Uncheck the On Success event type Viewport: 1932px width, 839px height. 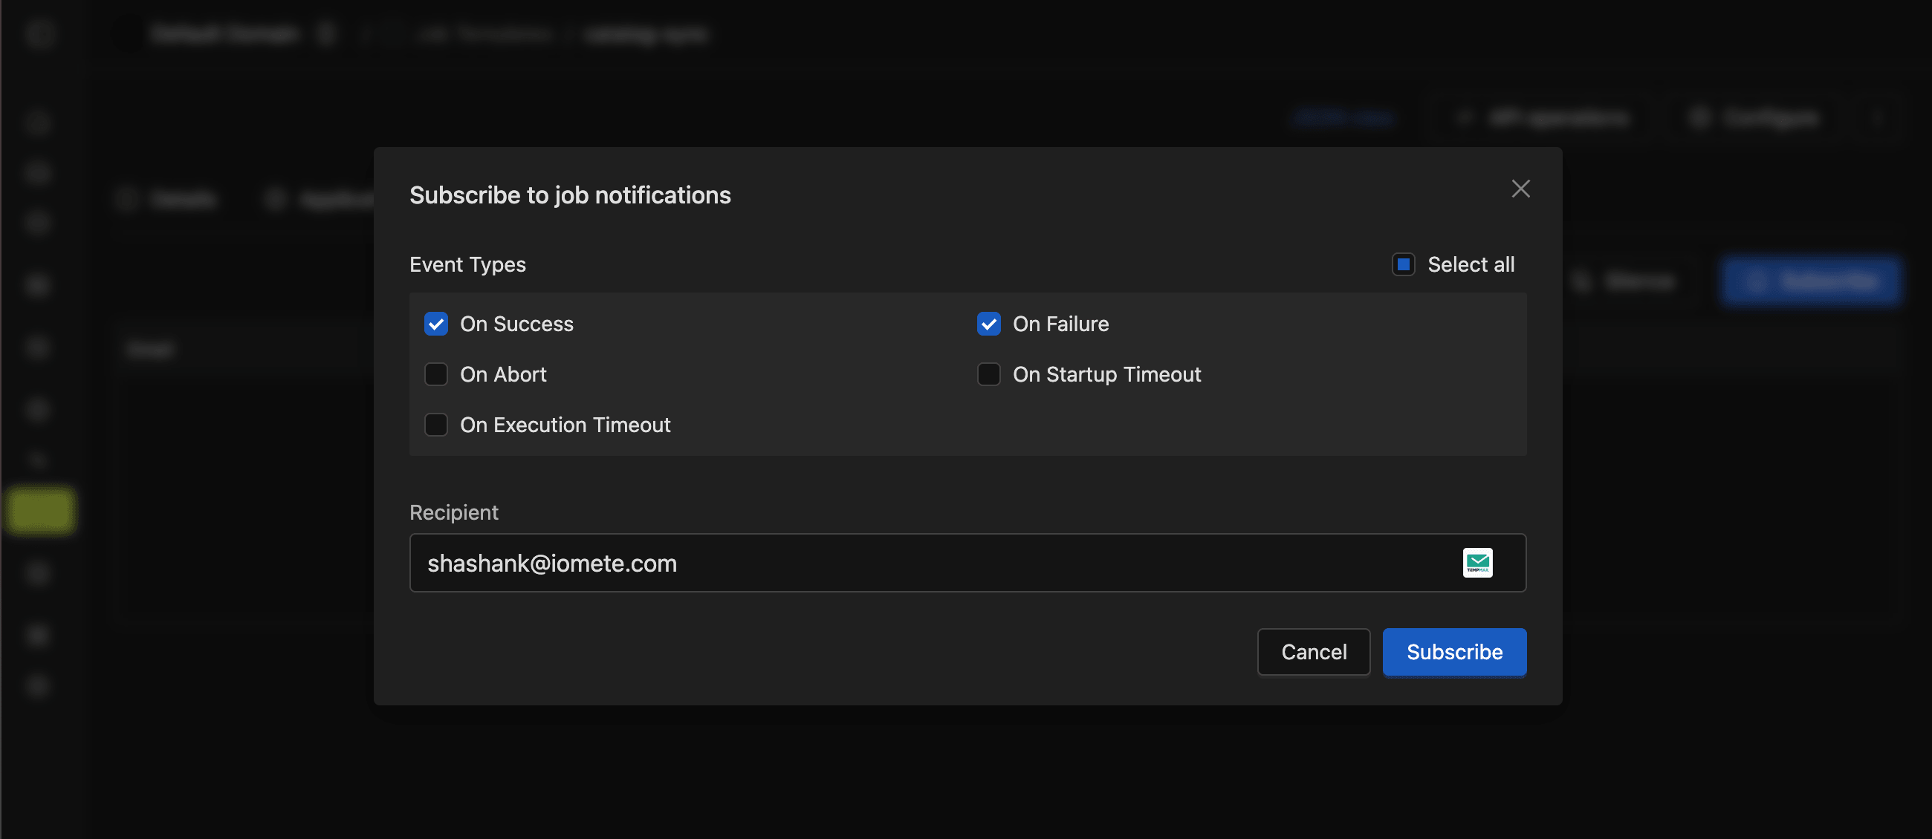click(x=435, y=324)
